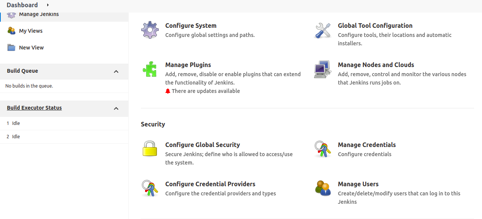Collapse the Build Executor Status panel
The height and width of the screenshot is (219, 482).
(116, 109)
